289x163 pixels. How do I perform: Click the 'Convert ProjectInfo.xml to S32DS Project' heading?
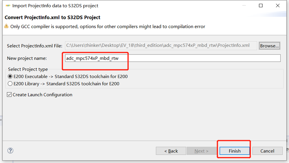(x=53, y=18)
